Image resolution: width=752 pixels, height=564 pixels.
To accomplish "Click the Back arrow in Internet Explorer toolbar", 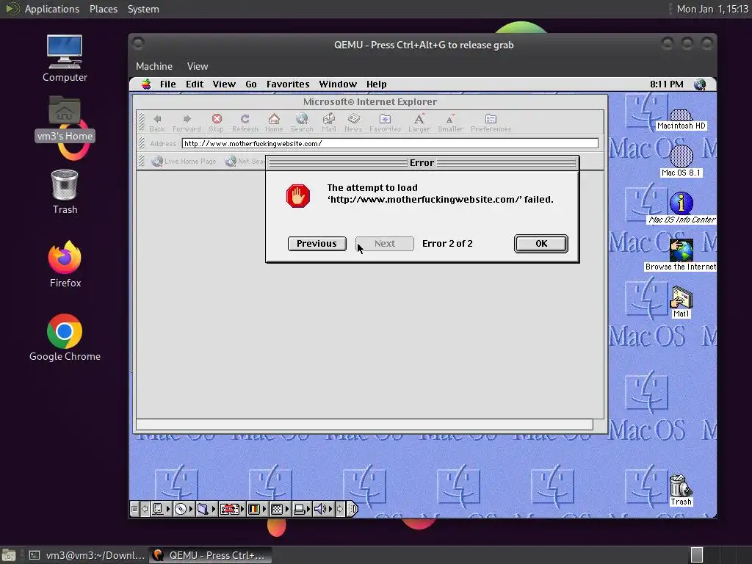I will [157, 119].
